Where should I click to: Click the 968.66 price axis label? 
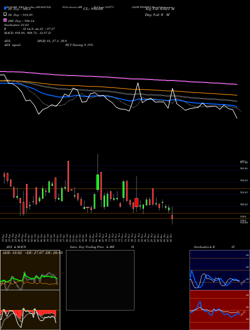point(243,168)
